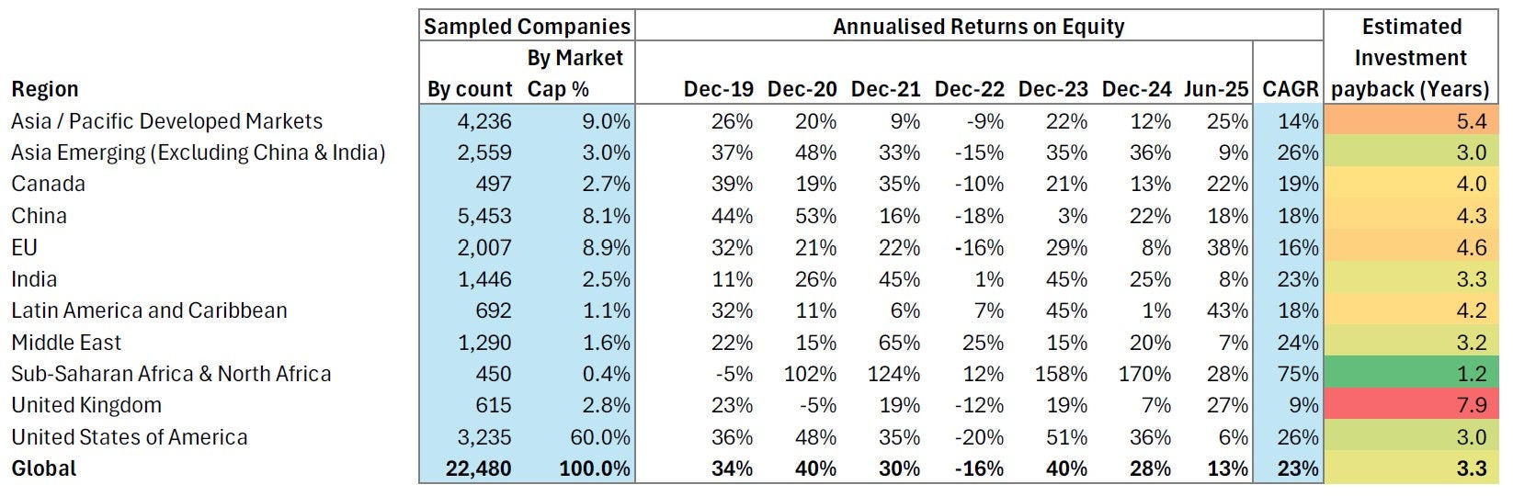This screenshot has height=496, width=1513.
Task: Select the Sampled Companies header cell
Action: click(x=527, y=26)
